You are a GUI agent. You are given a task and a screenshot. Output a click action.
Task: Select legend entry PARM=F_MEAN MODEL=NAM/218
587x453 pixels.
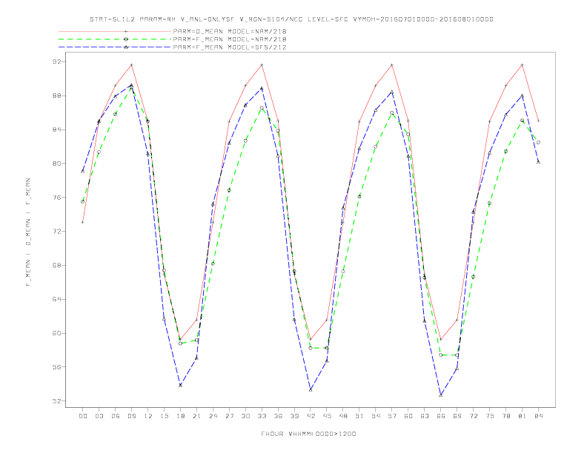point(230,39)
